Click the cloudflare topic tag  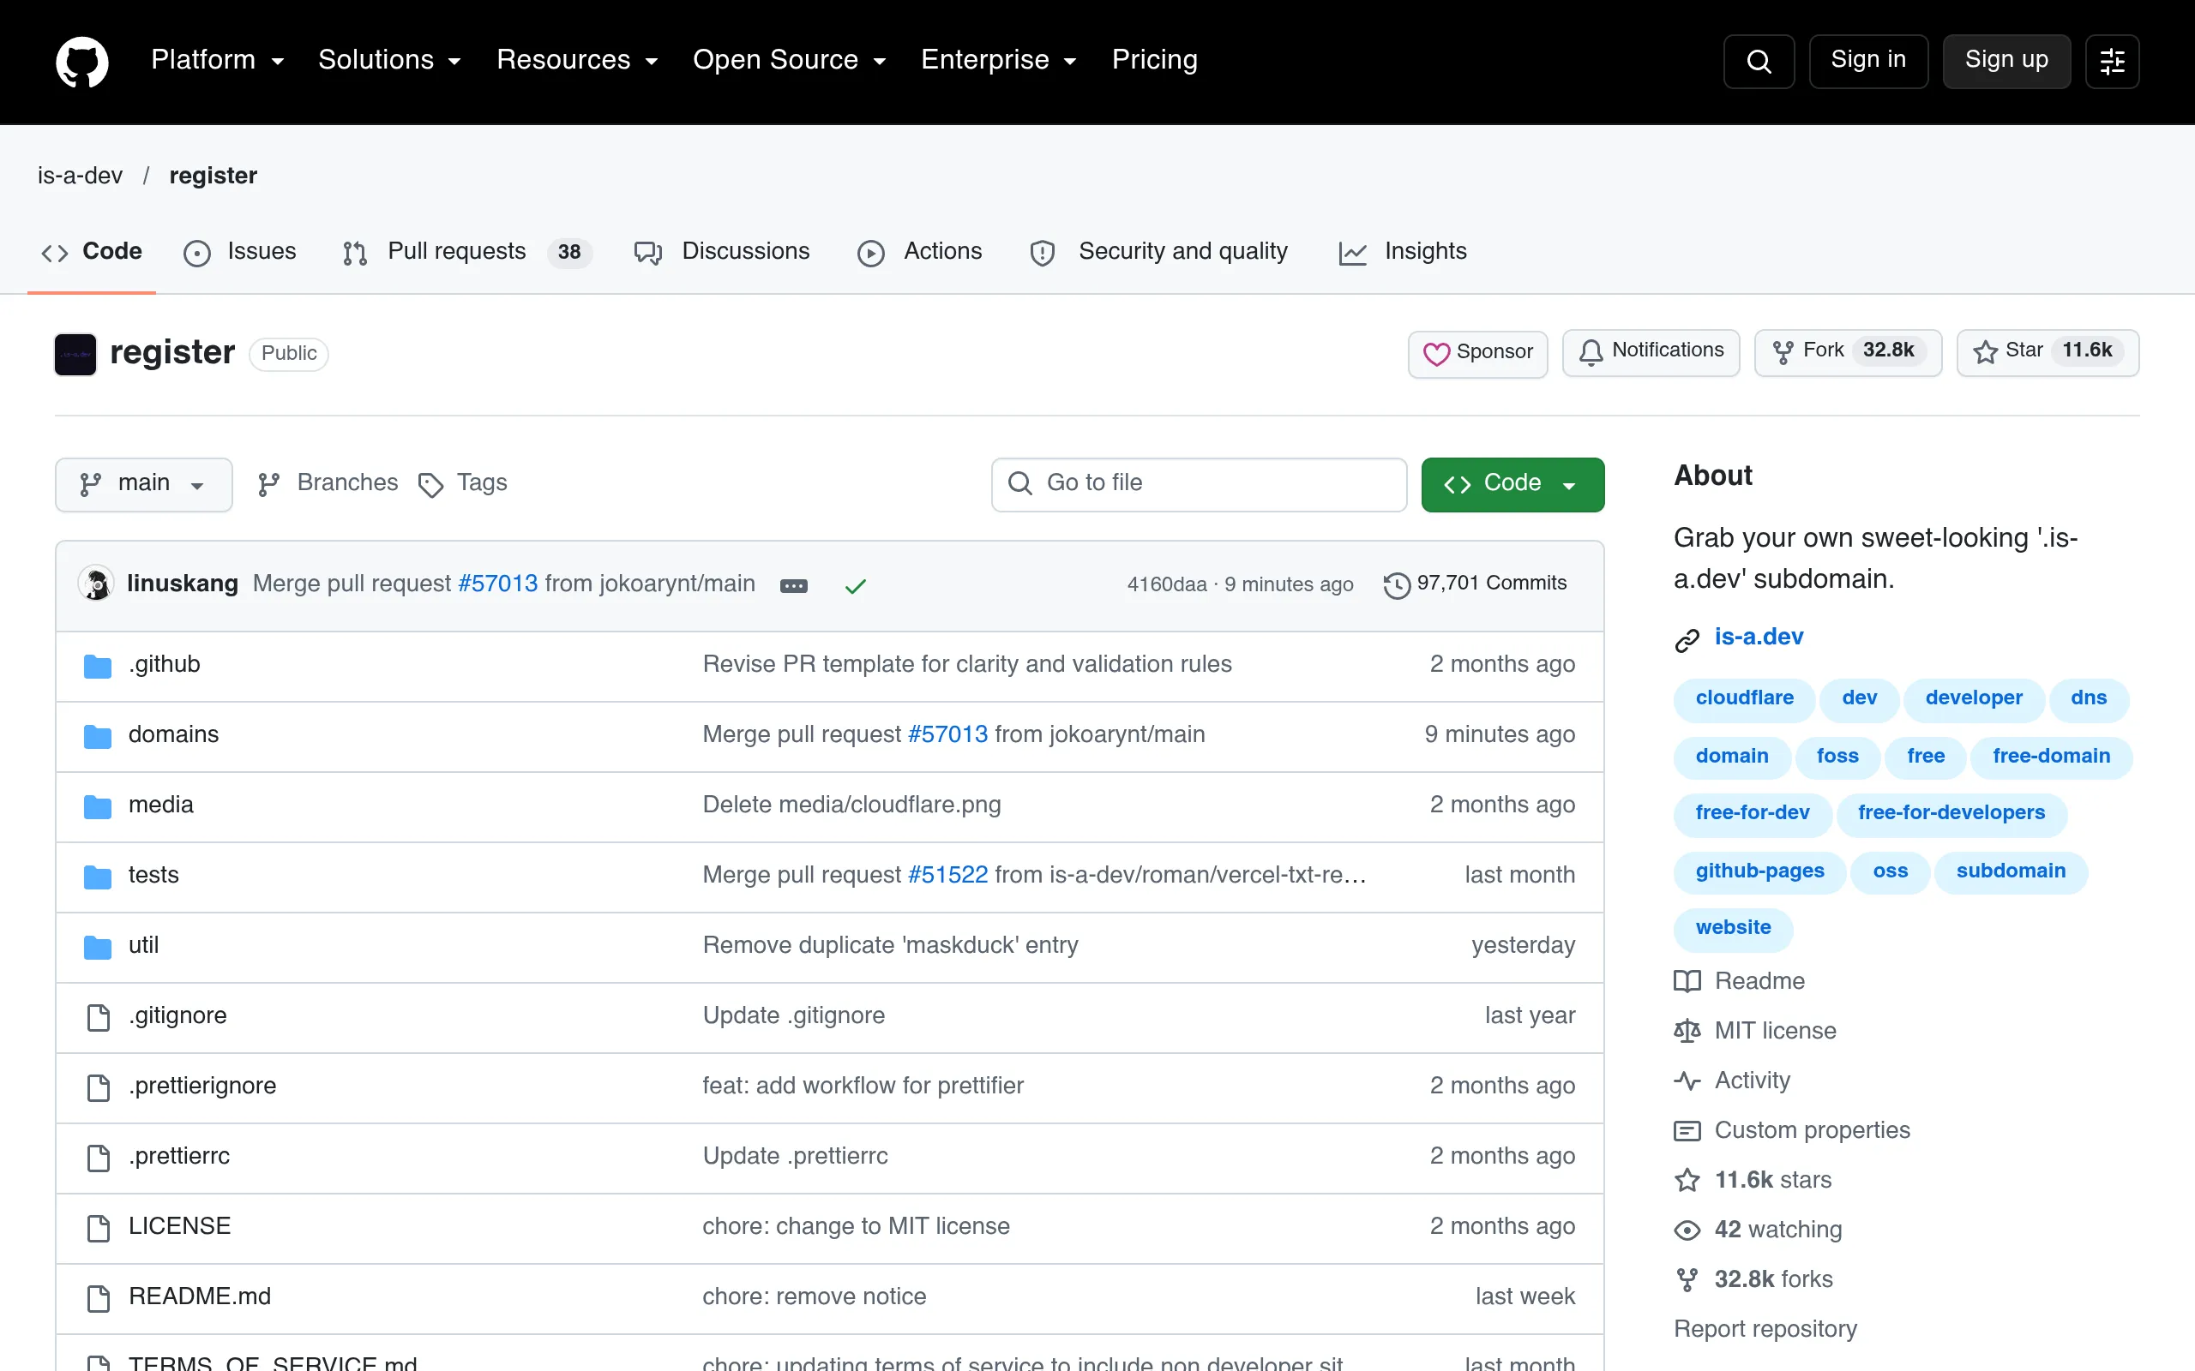point(1744,698)
